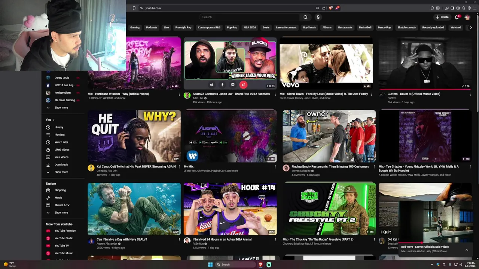
Task: Open options for Cuffem - Doubt It video
Action: 470,94
